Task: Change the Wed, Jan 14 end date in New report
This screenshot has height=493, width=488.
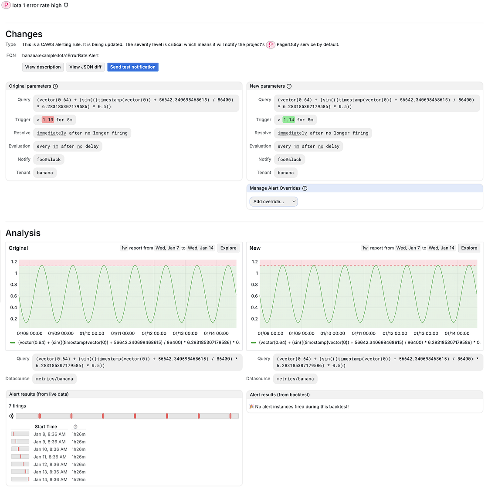Action: pyautogui.click(x=441, y=248)
